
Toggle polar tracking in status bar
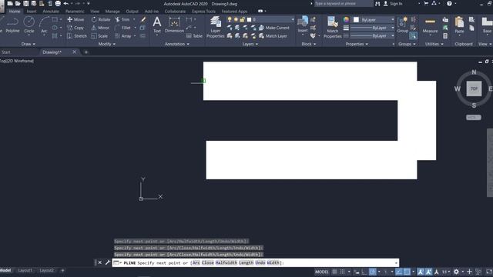tap(373, 272)
